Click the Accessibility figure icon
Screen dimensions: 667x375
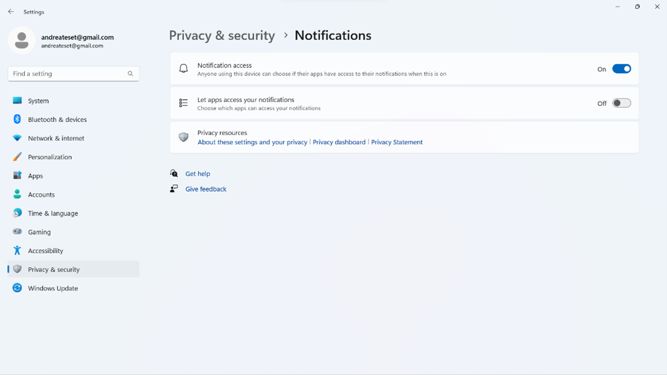[17, 250]
